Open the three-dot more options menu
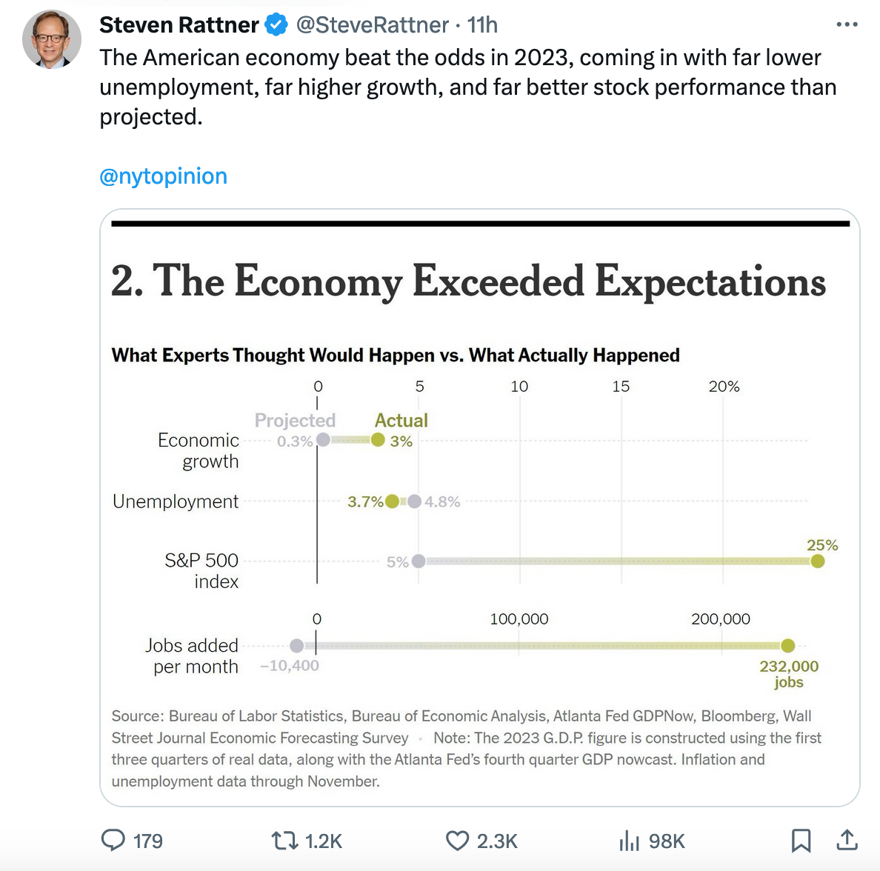The height and width of the screenshot is (871, 880). pos(847,25)
